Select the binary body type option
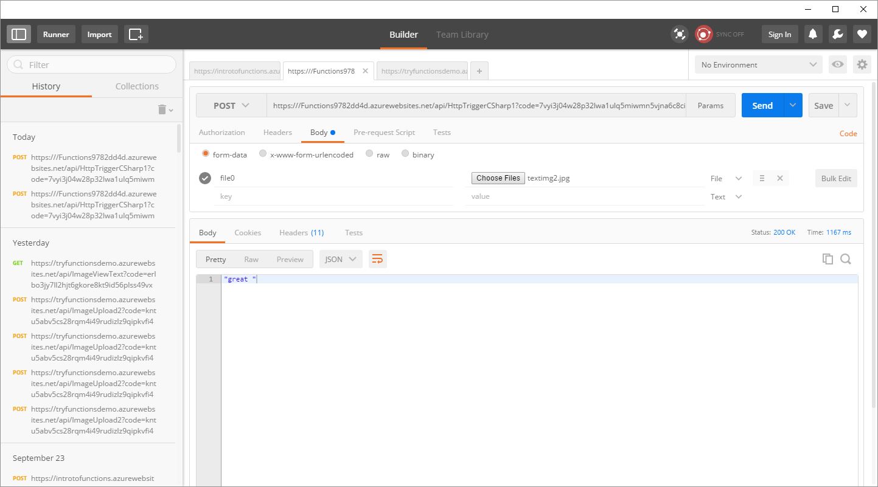The image size is (878, 487). tap(406, 154)
